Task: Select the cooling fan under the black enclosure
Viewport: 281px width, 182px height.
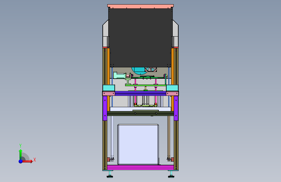Action: [151, 69]
